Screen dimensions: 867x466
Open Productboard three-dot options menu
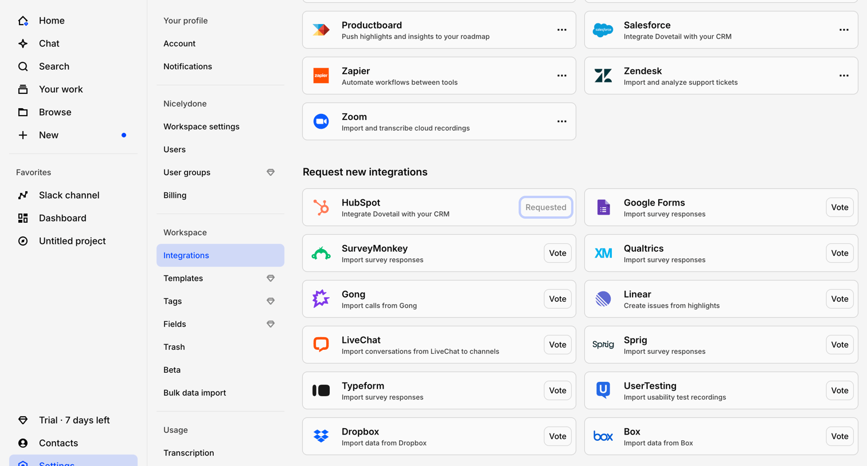[562, 30]
